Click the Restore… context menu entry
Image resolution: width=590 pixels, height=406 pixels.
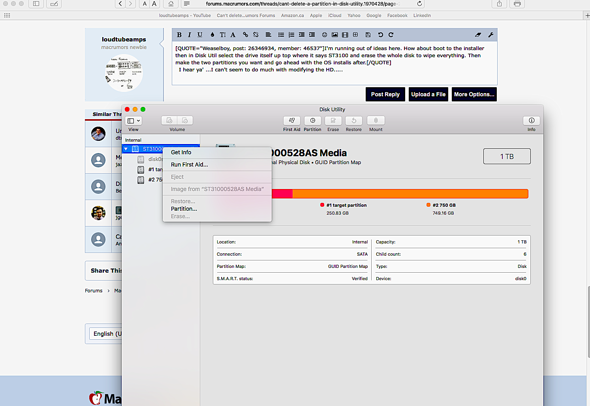click(217, 201)
